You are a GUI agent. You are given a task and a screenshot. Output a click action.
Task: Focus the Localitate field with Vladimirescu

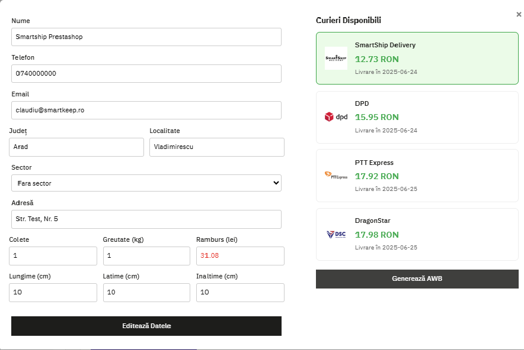point(216,147)
